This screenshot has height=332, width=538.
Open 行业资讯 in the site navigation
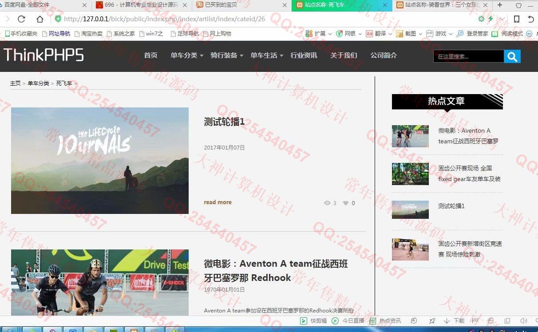tap(304, 55)
